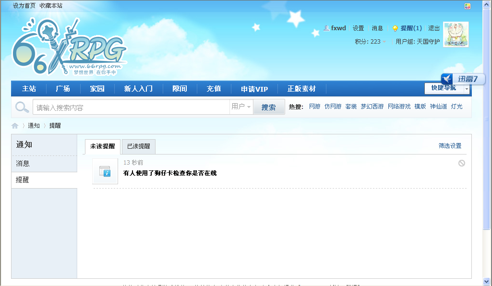Click hot search term 灯光
This screenshot has width=492, height=286.
456,107
